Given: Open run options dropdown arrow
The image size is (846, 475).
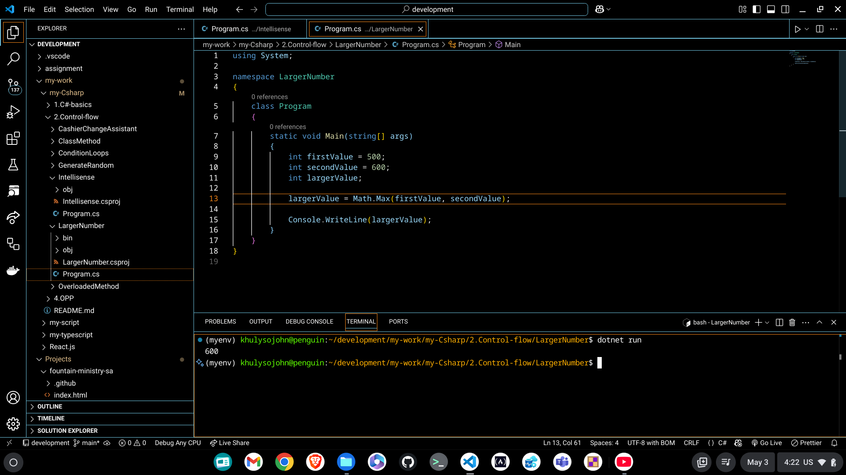Looking at the screenshot, I should coord(807,29).
